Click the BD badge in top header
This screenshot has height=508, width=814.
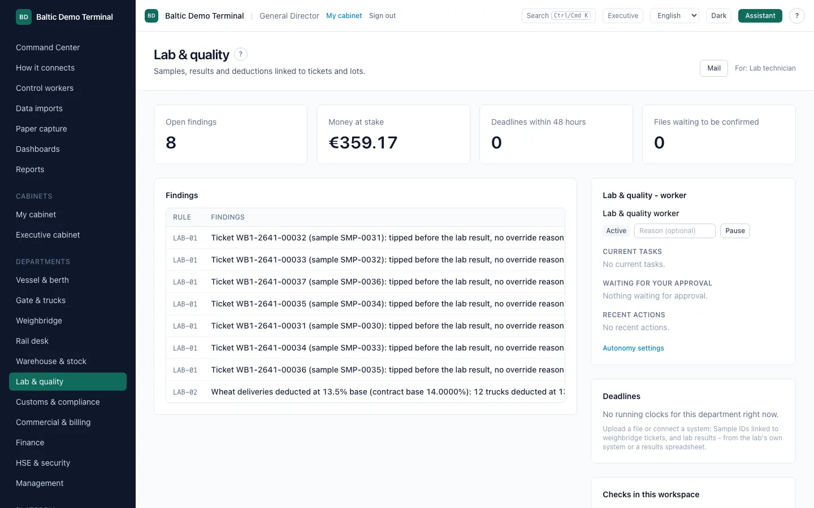pos(151,16)
